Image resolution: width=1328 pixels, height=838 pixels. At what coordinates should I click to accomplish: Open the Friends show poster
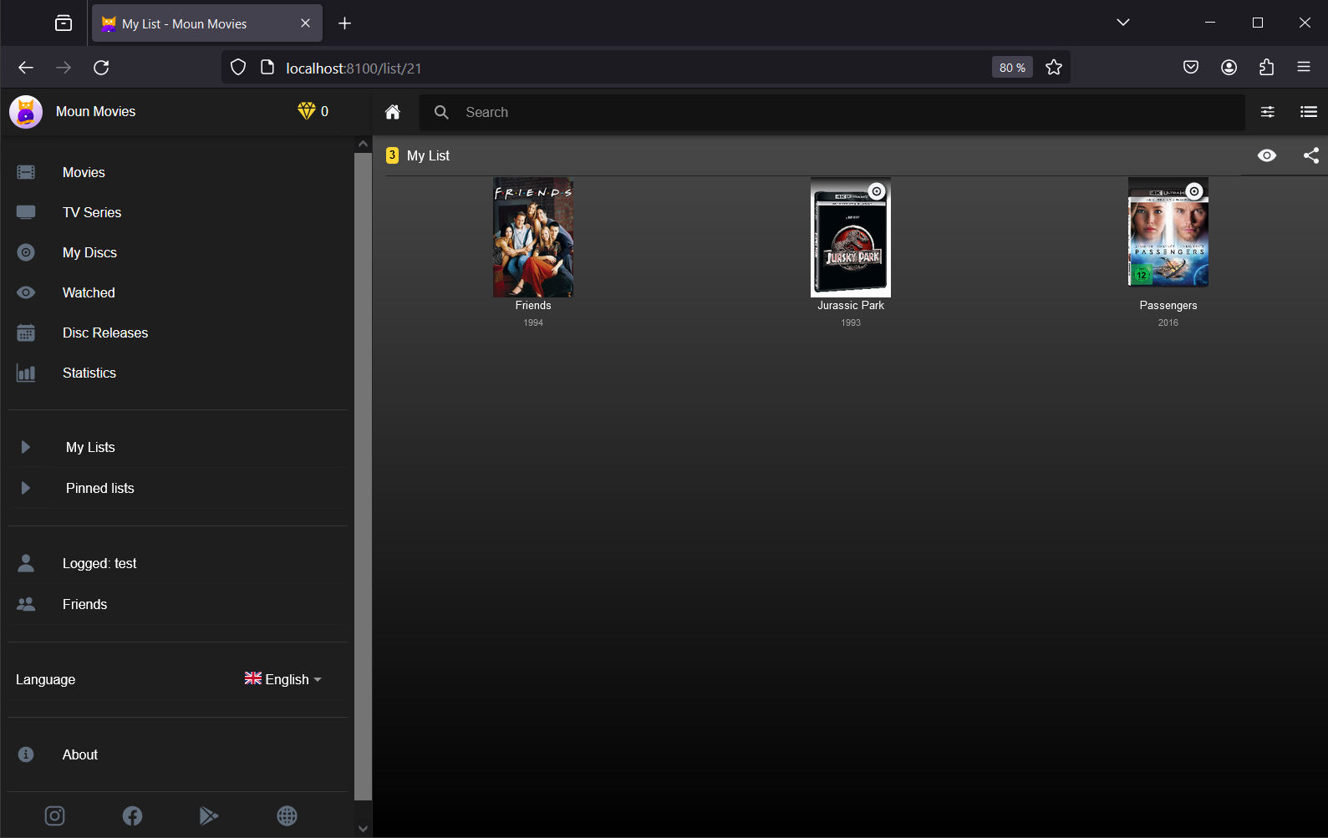[533, 237]
